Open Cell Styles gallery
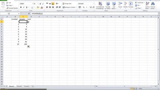This screenshot has height=90, width=160. (114, 5)
